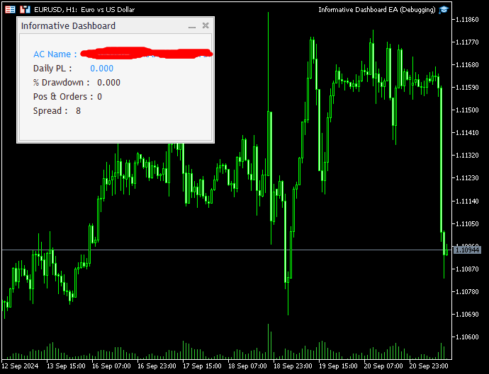489x374 pixels.
Task: Click the 'Pos & Orders :' label
Action: pos(63,97)
